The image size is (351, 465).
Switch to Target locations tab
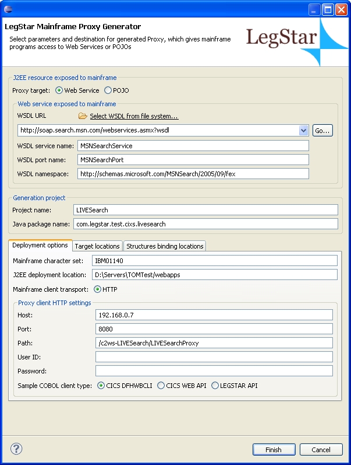coord(97,246)
